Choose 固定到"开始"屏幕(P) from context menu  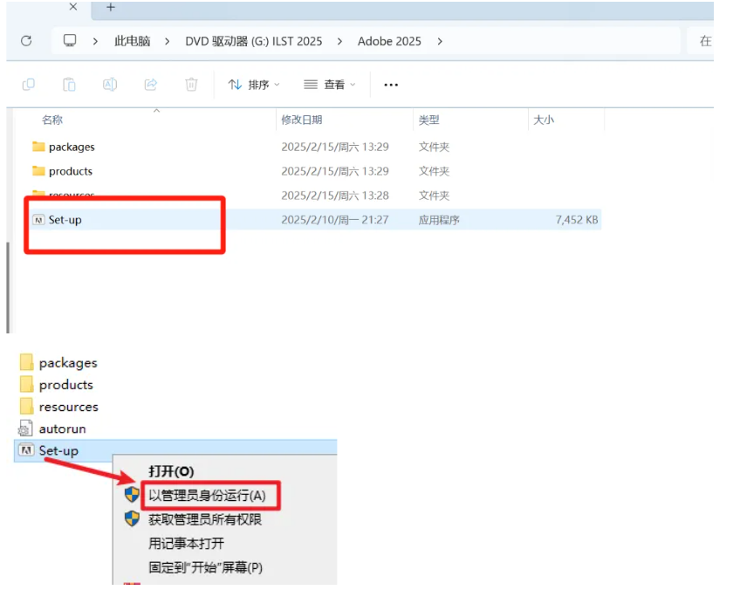[205, 567]
